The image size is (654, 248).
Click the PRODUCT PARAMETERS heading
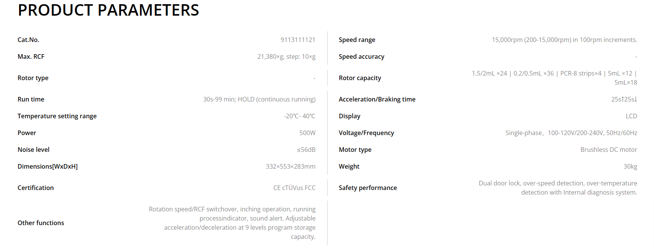[108, 10]
